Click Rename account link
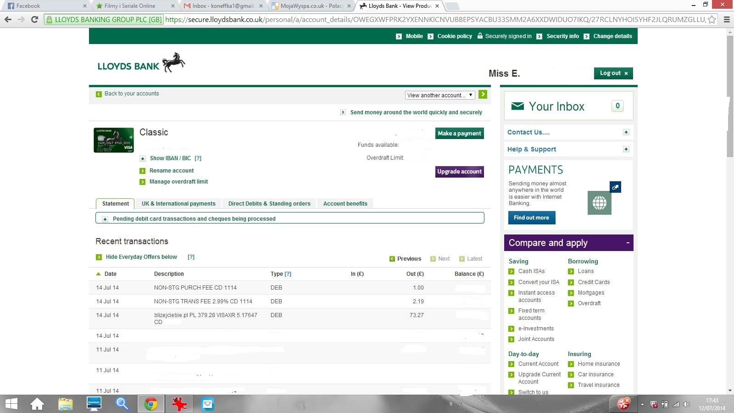Viewport: 734px width, 413px height. (x=172, y=171)
